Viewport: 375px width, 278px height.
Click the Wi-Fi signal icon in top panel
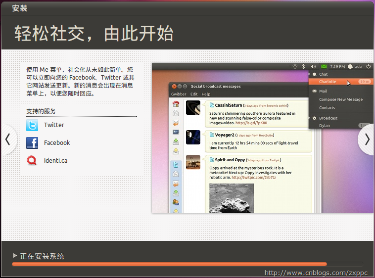pos(295,66)
